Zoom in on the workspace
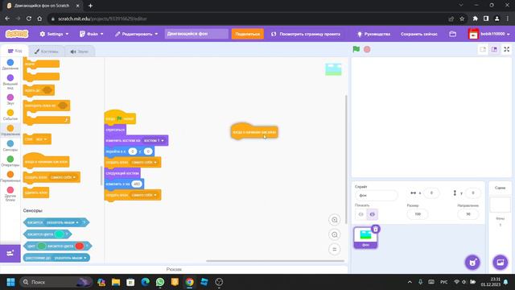Image resolution: width=515 pixels, height=290 pixels. click(x=335, y=220)
